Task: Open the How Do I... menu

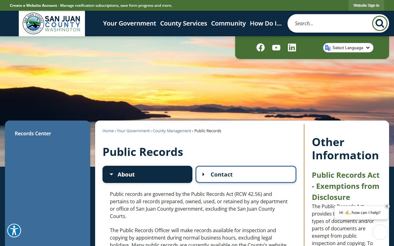Action: 266,23
